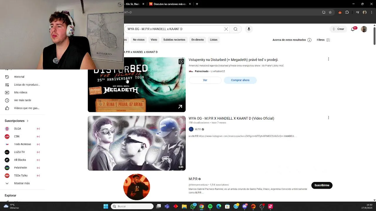
Task: Select the No vistos filter chip
Action: pos(139,40)
